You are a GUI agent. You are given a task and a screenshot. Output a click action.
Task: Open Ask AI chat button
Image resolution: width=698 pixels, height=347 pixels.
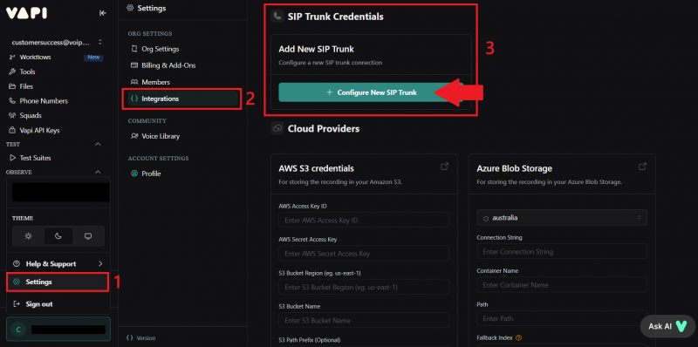(667, 326)
